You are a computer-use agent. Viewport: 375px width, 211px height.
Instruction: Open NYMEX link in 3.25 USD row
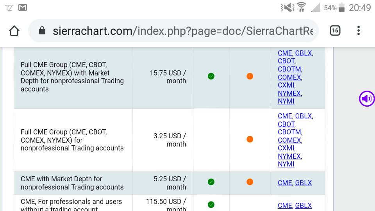(x=289, y=156)
